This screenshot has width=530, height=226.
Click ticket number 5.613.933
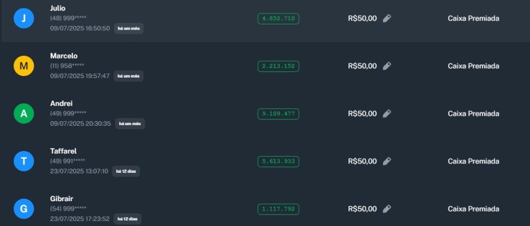coord(278,161)
